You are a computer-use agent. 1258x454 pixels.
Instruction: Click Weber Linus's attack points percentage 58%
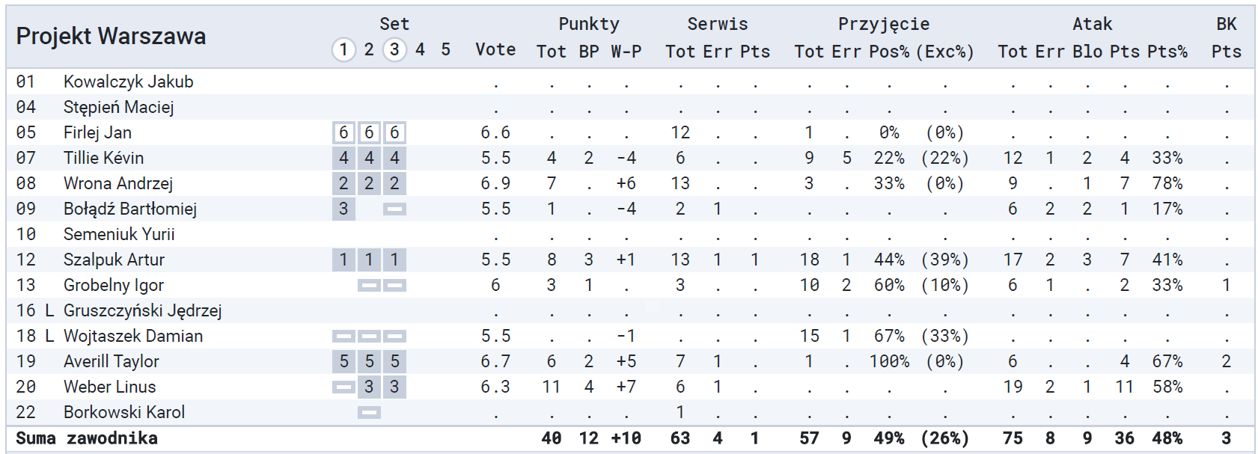pos(1167,387)
